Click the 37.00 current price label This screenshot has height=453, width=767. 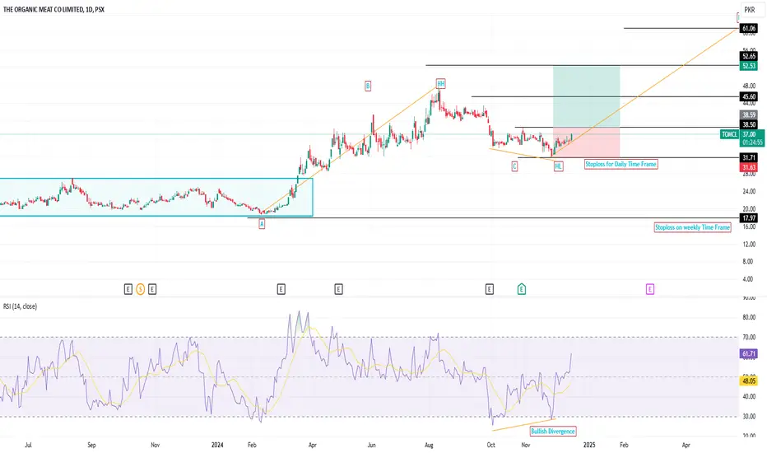[749, 134]
